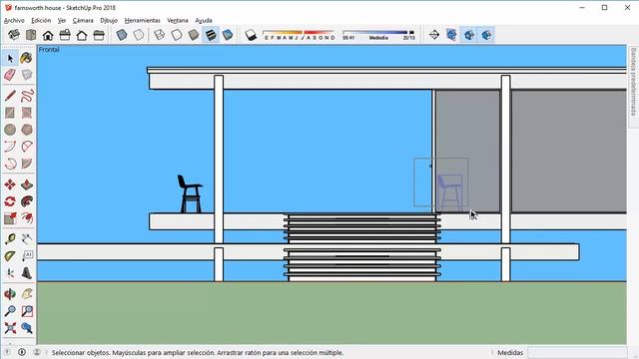The image size is (639, 359).
Task: Open the Edición menu
Action: 41,20
